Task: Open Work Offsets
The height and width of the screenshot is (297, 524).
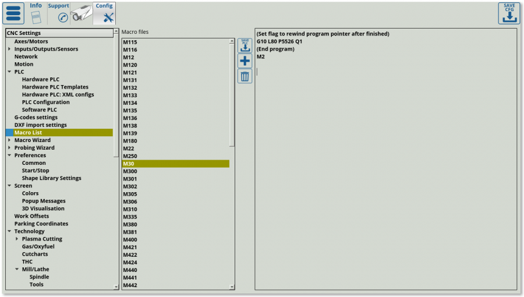Action: point(31,216)
